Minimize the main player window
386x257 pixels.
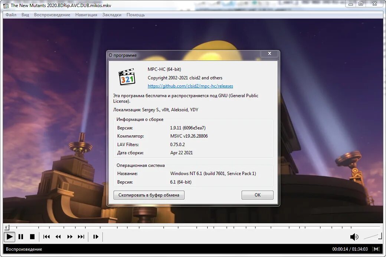coord(351,4)
